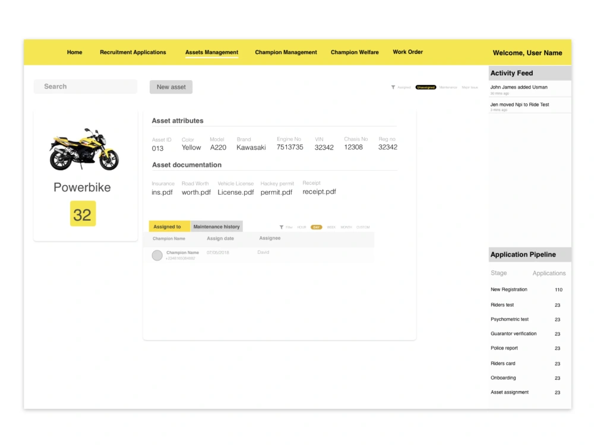Filter assets by Major Issue
Screen dimensions: 594x445
tap(470, 87)
